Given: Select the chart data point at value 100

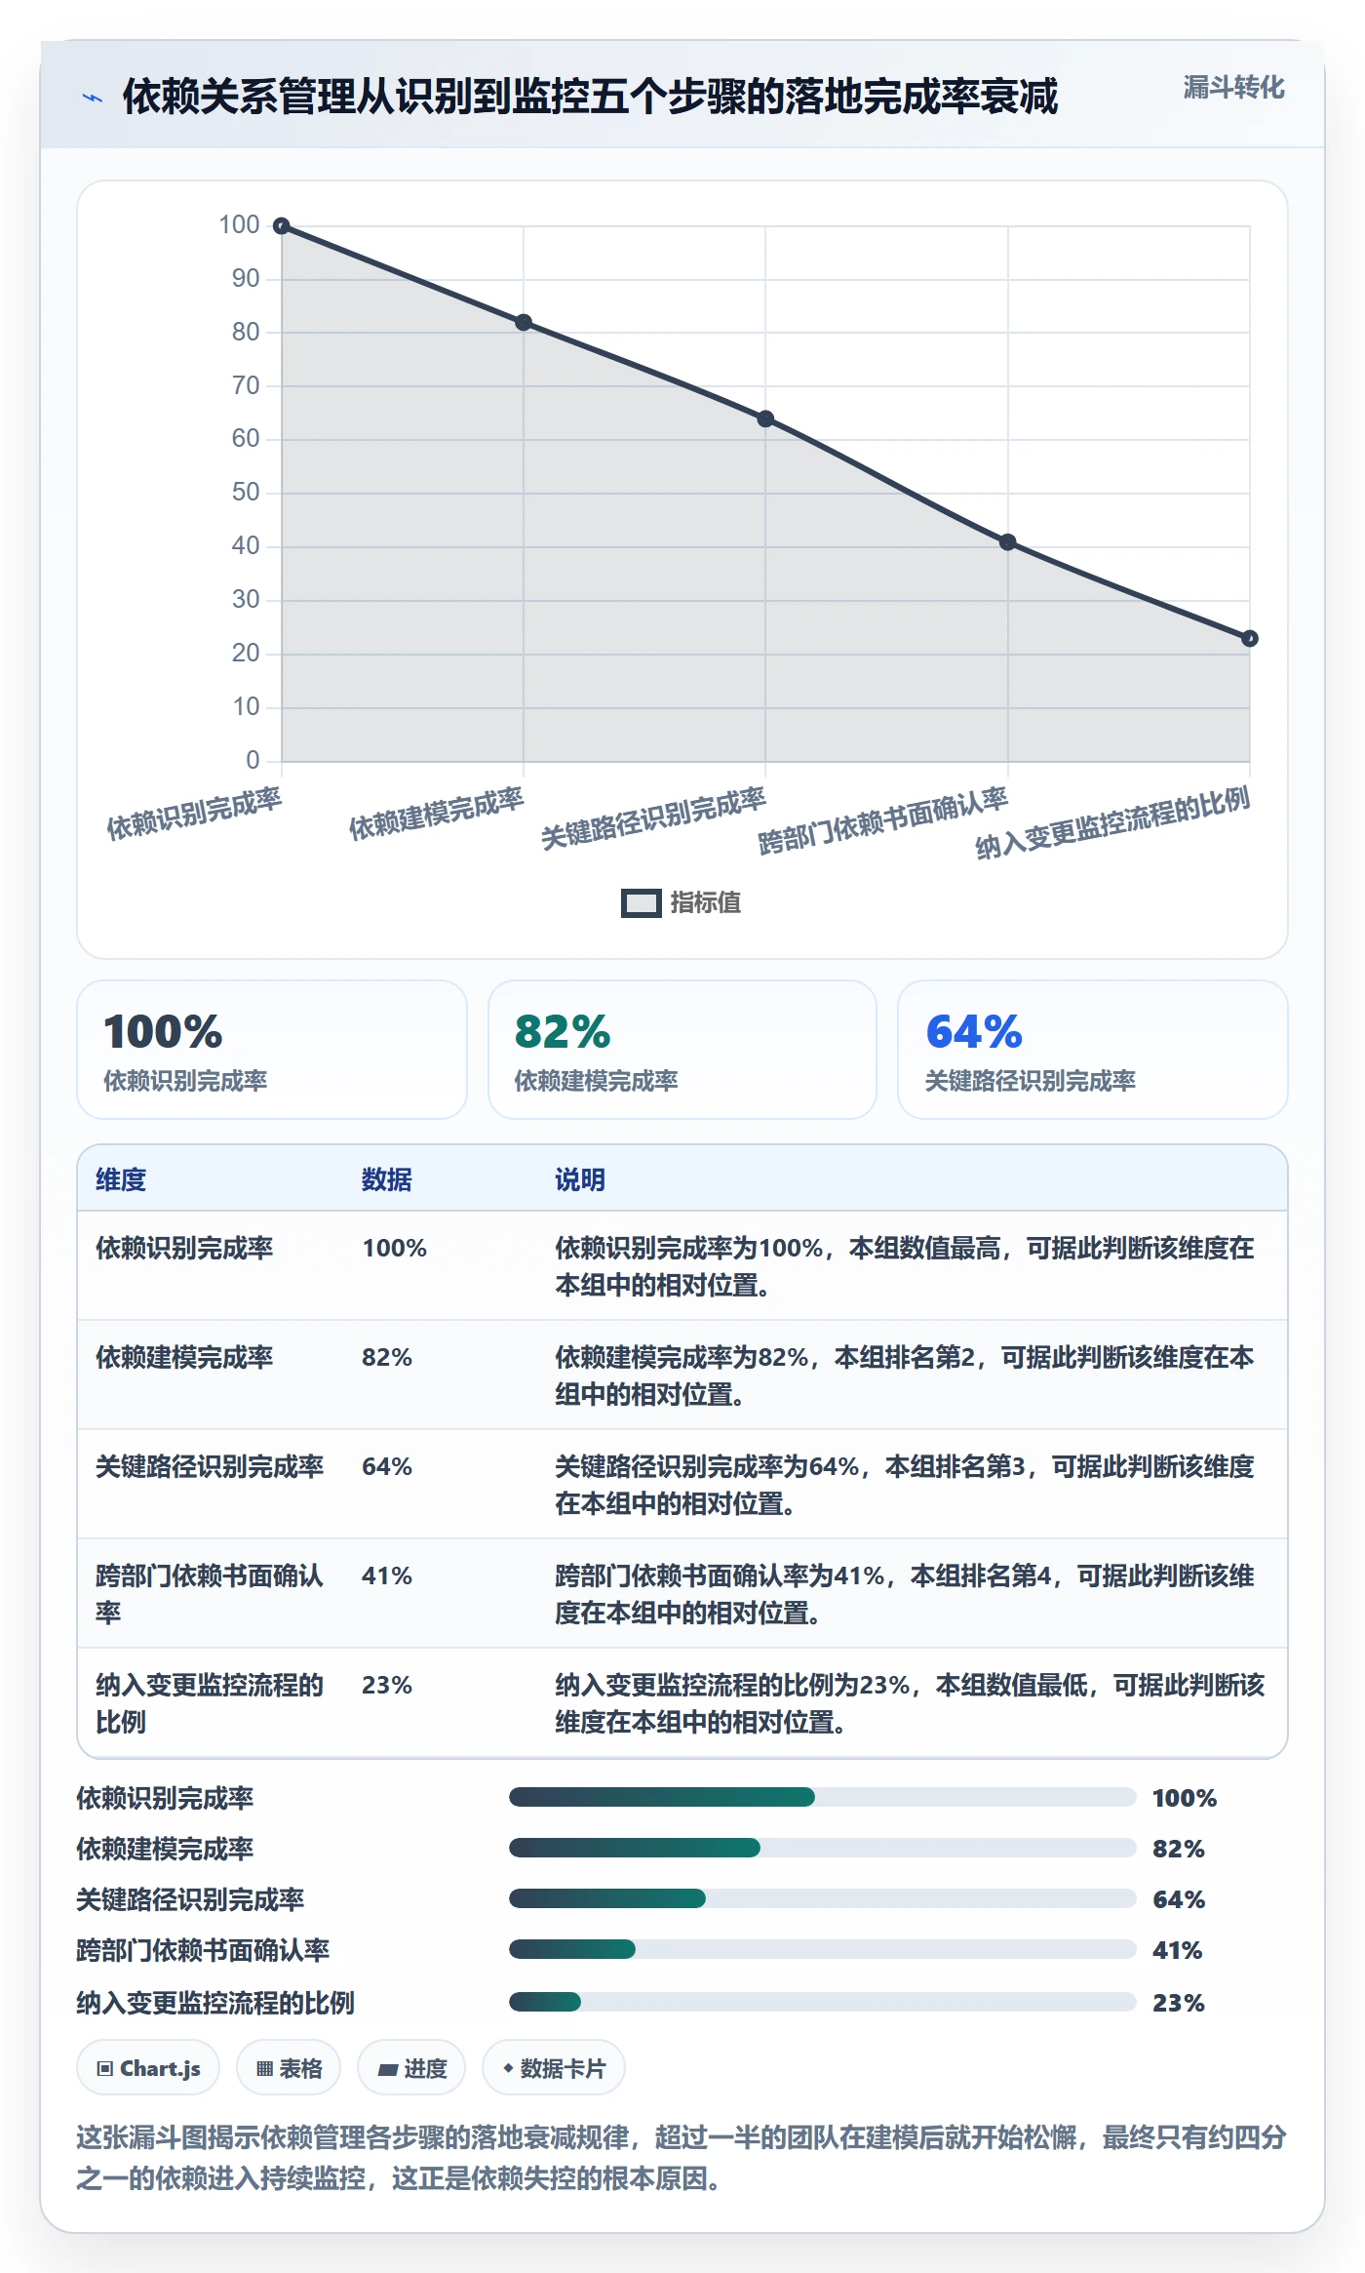Looking at the screenshot, I should tap(282, 226).
